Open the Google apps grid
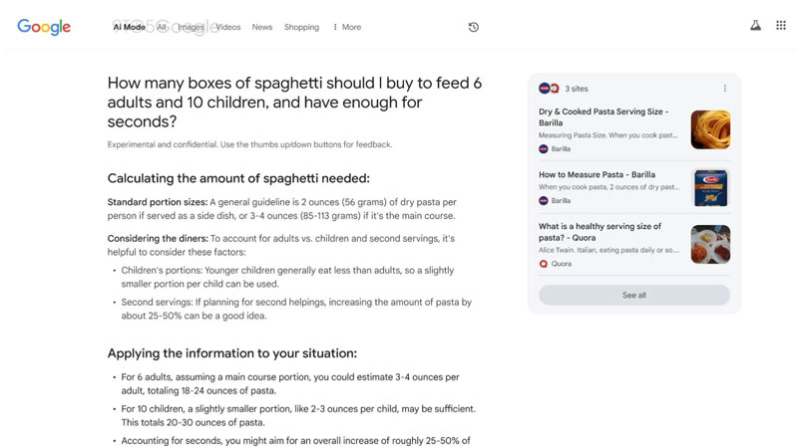 [781, 26]
